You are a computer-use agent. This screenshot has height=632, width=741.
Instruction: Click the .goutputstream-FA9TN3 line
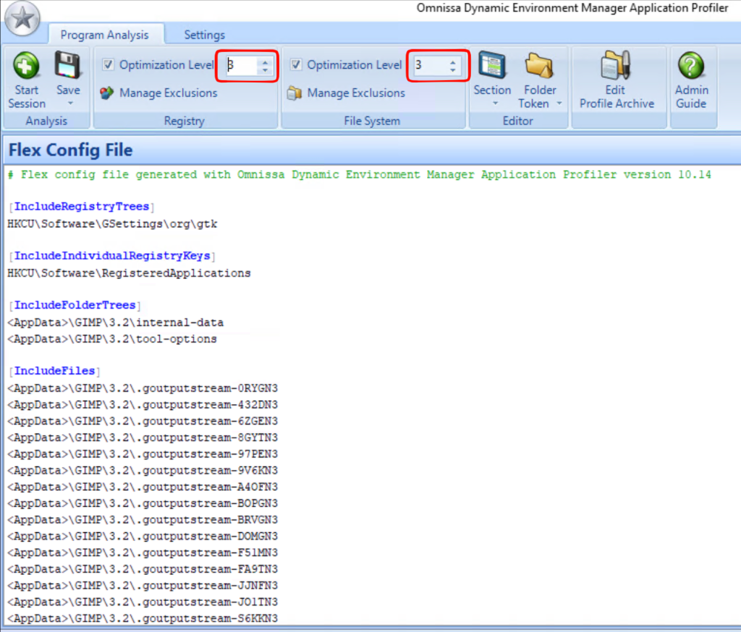tap(143, 568)
